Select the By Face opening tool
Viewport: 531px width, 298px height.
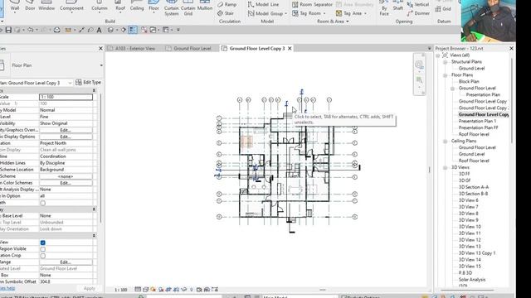coord(384,8)
